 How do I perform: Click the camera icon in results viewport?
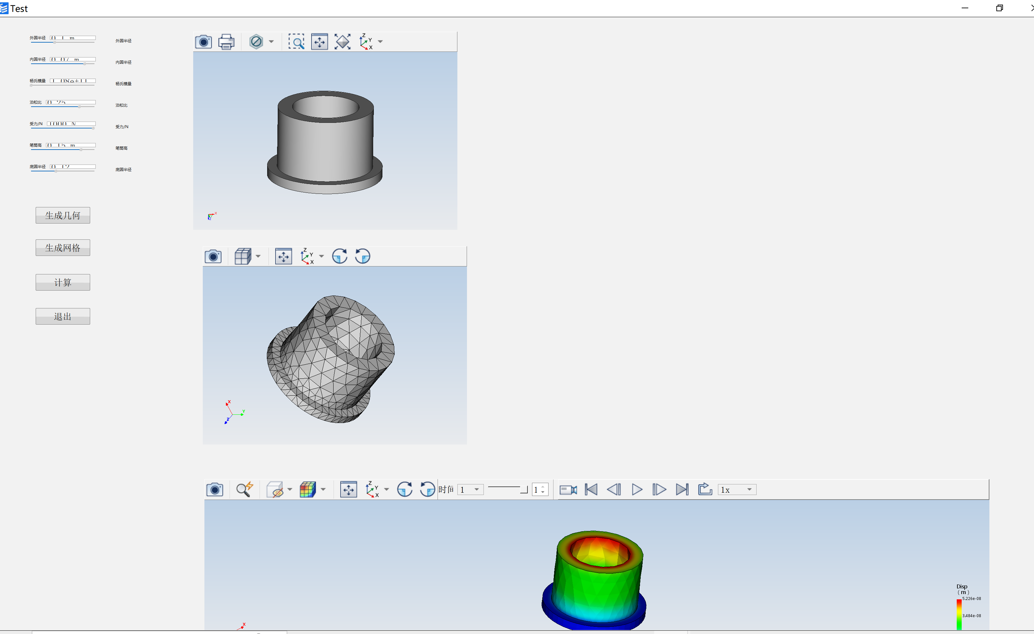[216, 489]
